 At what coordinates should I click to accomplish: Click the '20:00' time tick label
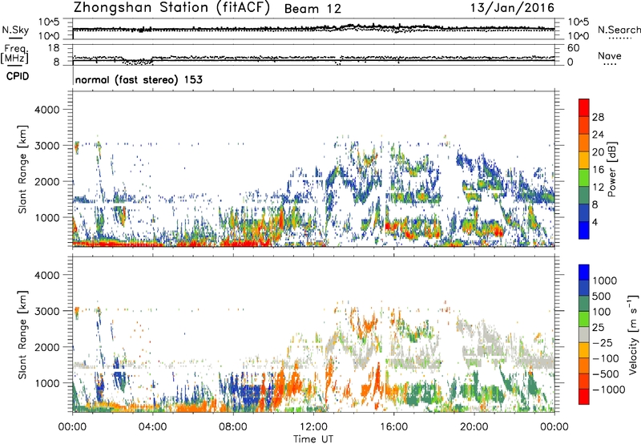tap(474, 427)
